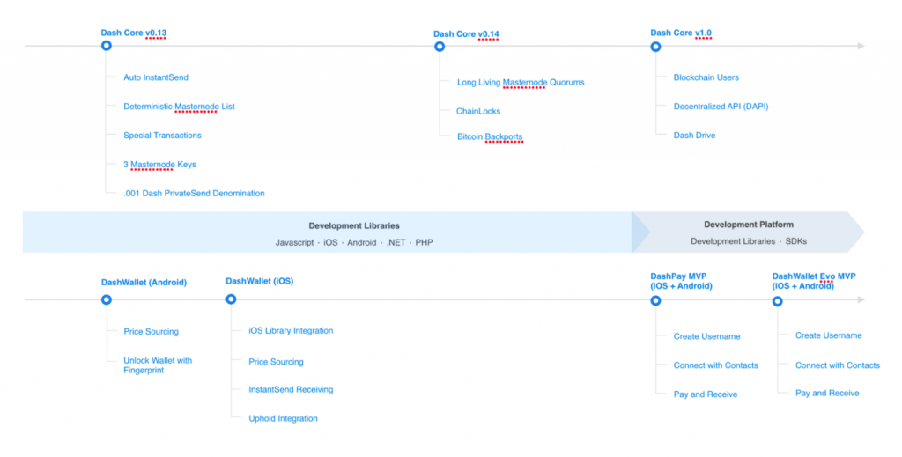Click the Dash Core v0.13 timeline marker

[106, 46]
